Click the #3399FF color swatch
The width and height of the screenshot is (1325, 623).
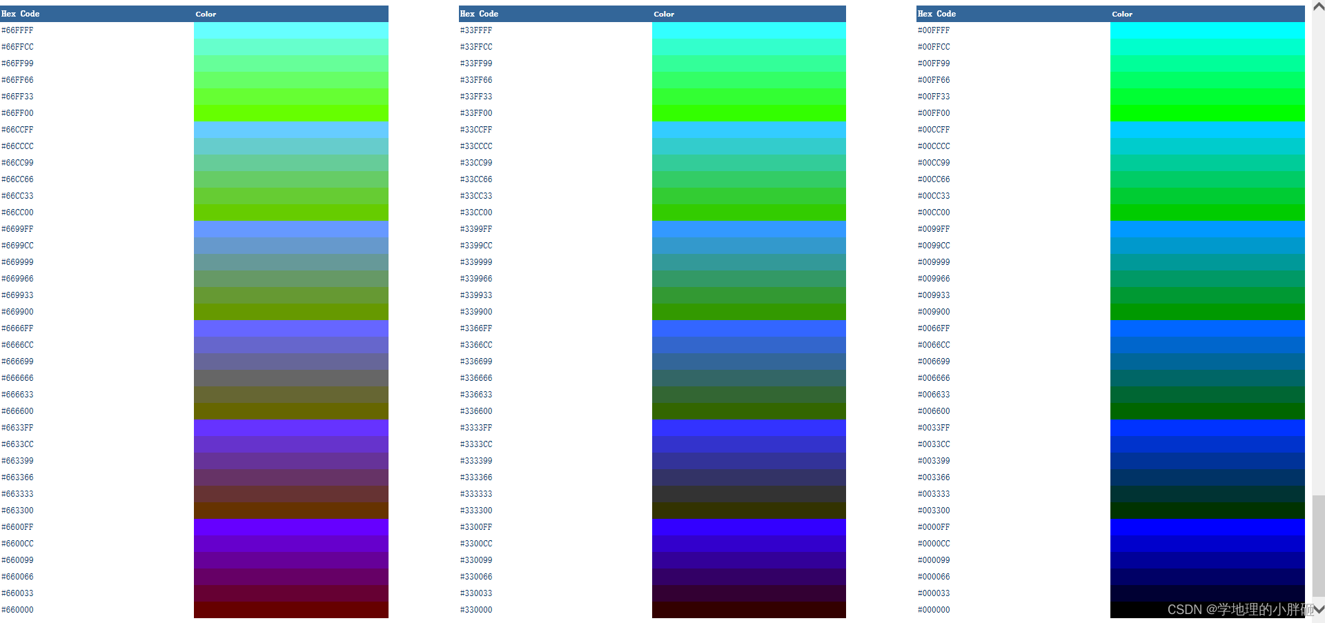[x=749, y=229]
